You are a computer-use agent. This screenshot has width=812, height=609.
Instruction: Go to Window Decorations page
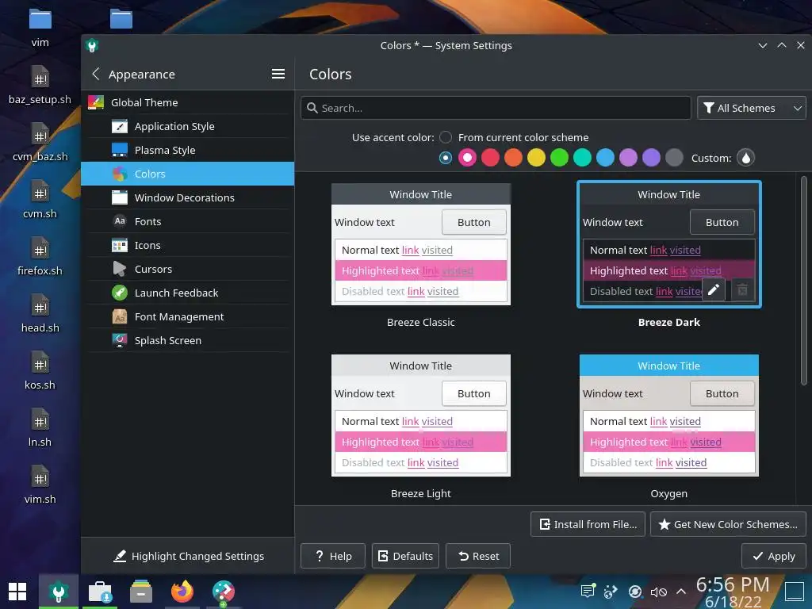point(187,197)
